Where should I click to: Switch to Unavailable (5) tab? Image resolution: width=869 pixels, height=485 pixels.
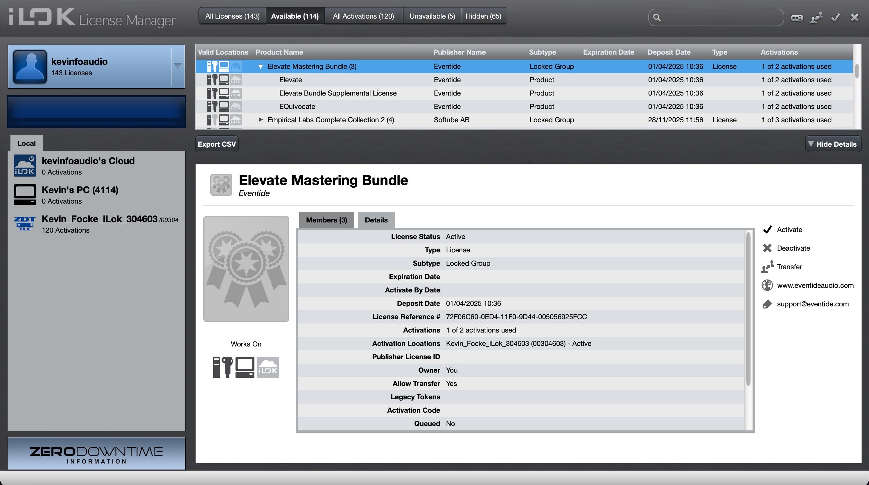click(x=432, y=16)
